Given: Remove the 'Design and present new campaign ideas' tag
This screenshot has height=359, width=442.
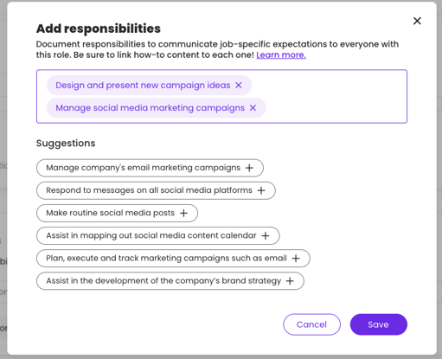Looking at the screenshot, I should 239,86.
